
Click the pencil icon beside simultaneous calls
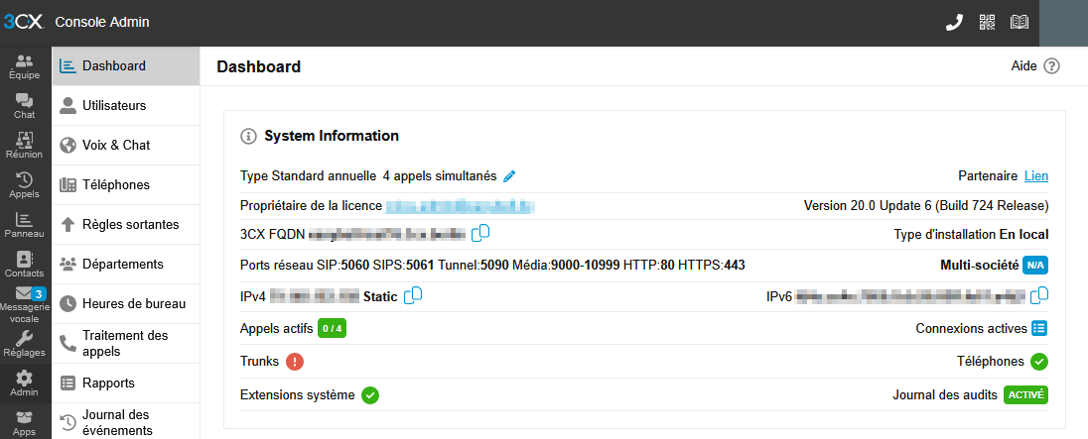[509, 176]
